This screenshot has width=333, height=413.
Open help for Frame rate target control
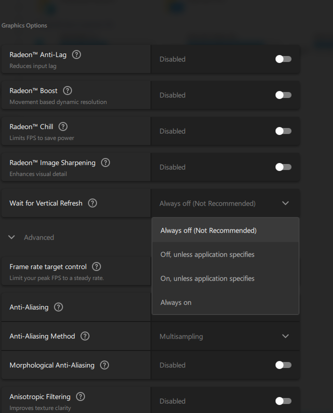pyautogui.click(x=96, y=266)
